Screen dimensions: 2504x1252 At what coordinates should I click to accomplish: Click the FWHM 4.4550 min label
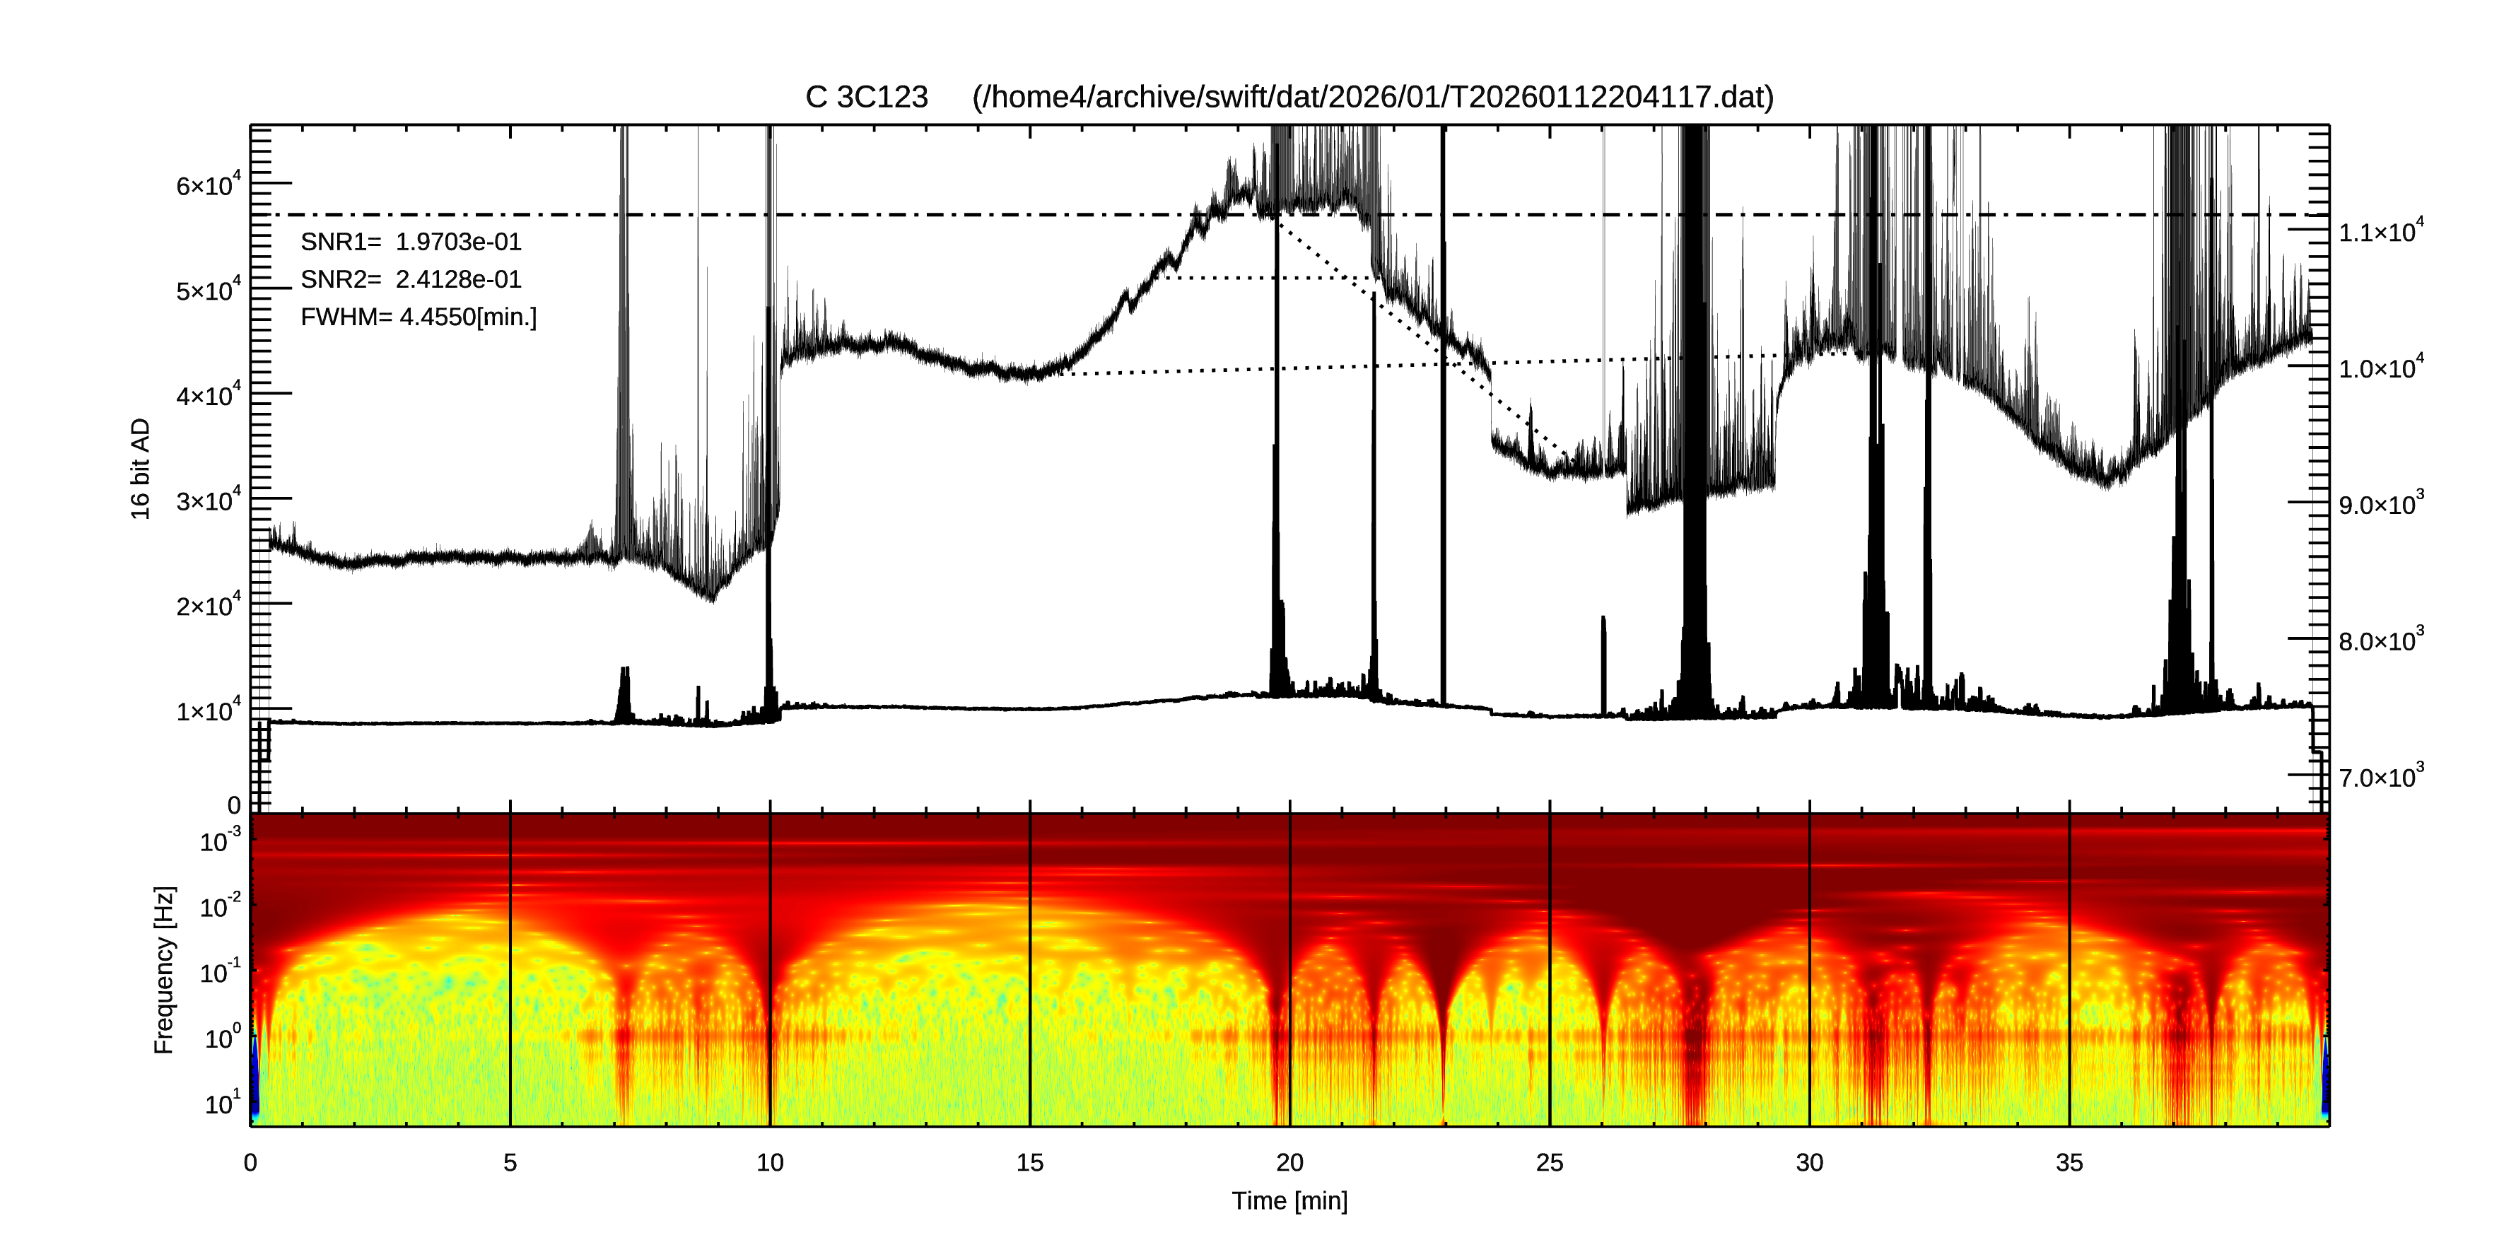pyautogui.click(x=418, y=317)
